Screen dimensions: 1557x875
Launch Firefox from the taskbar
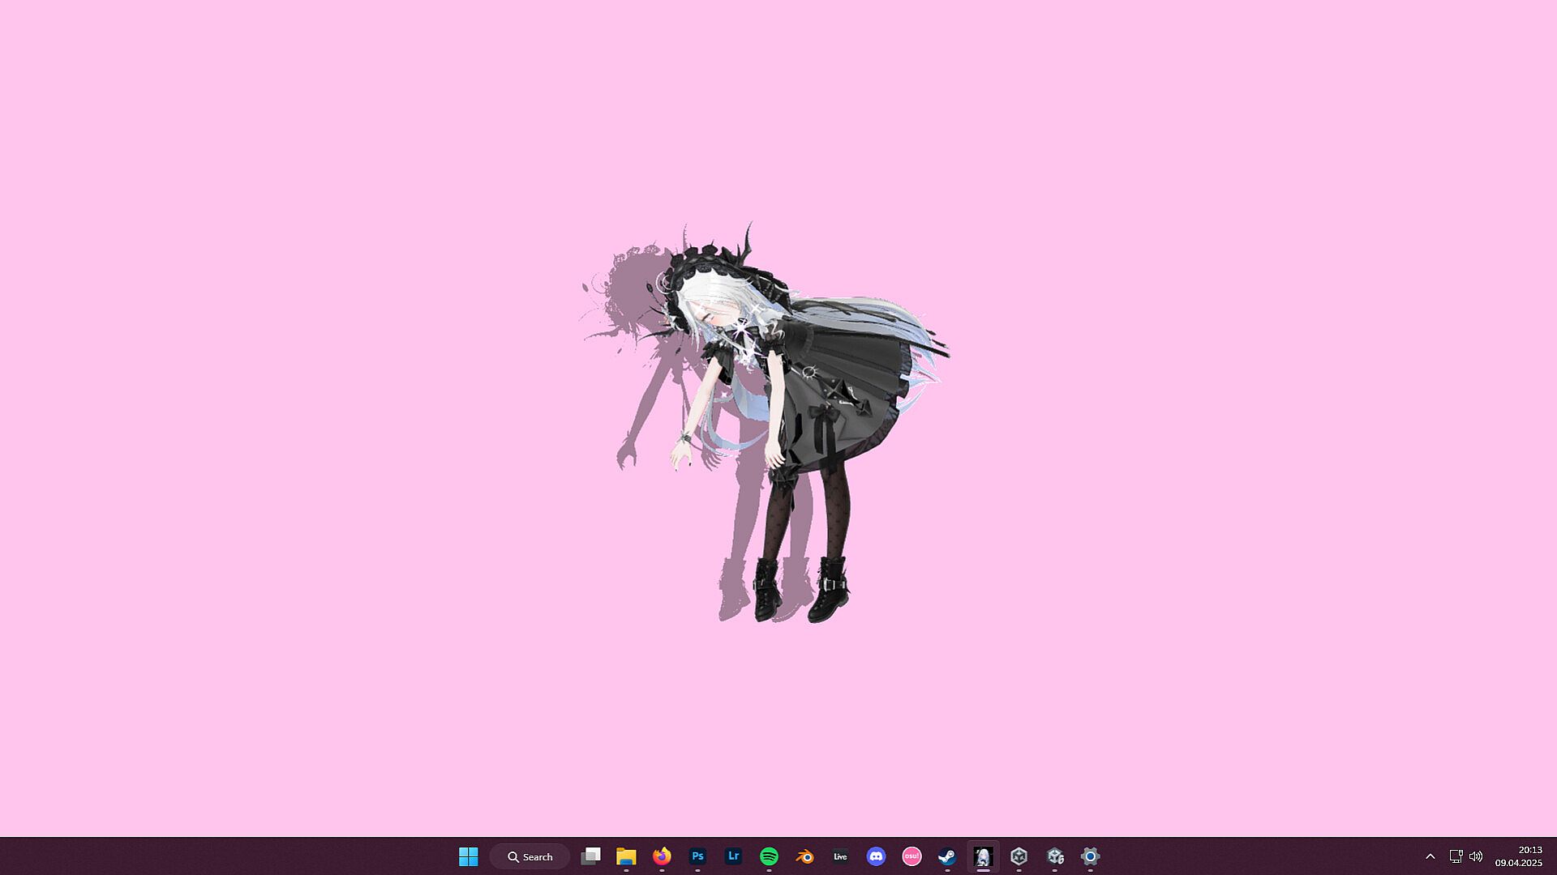[662, 856]
